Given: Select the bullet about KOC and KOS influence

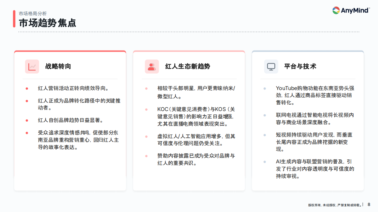Looking at the screenshot, I should pos(196,116).
